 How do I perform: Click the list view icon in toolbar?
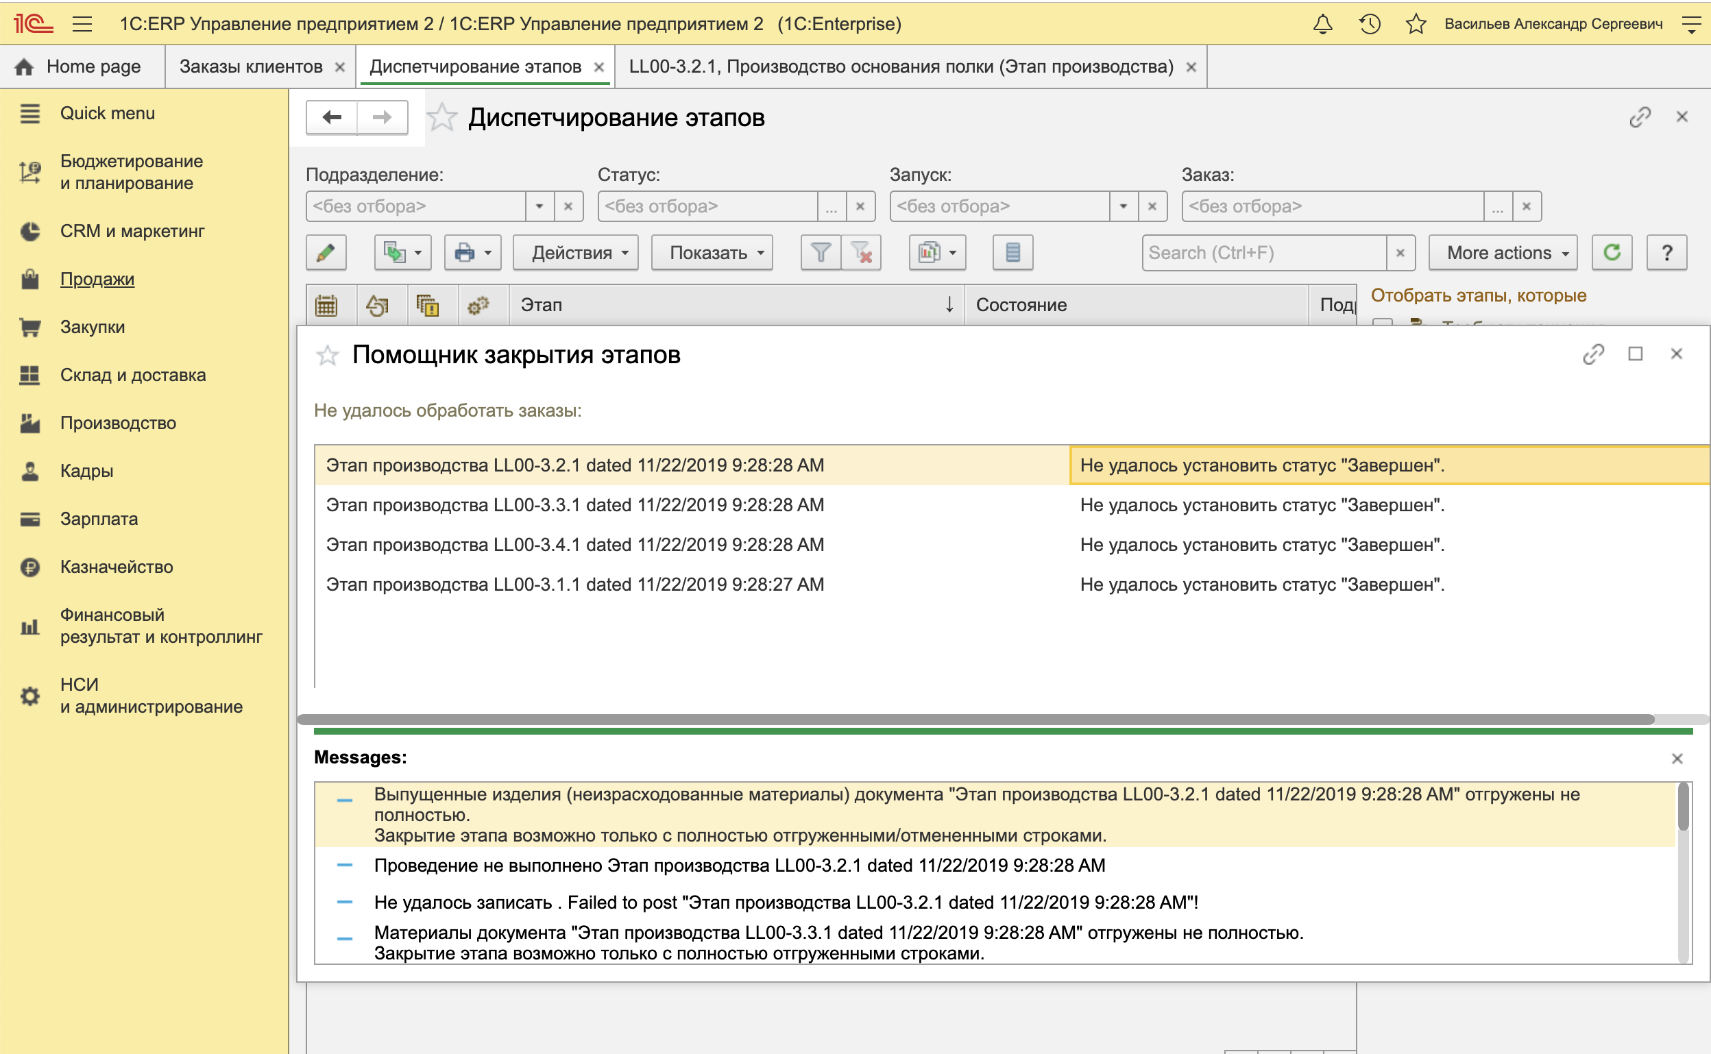[1012, 252]
